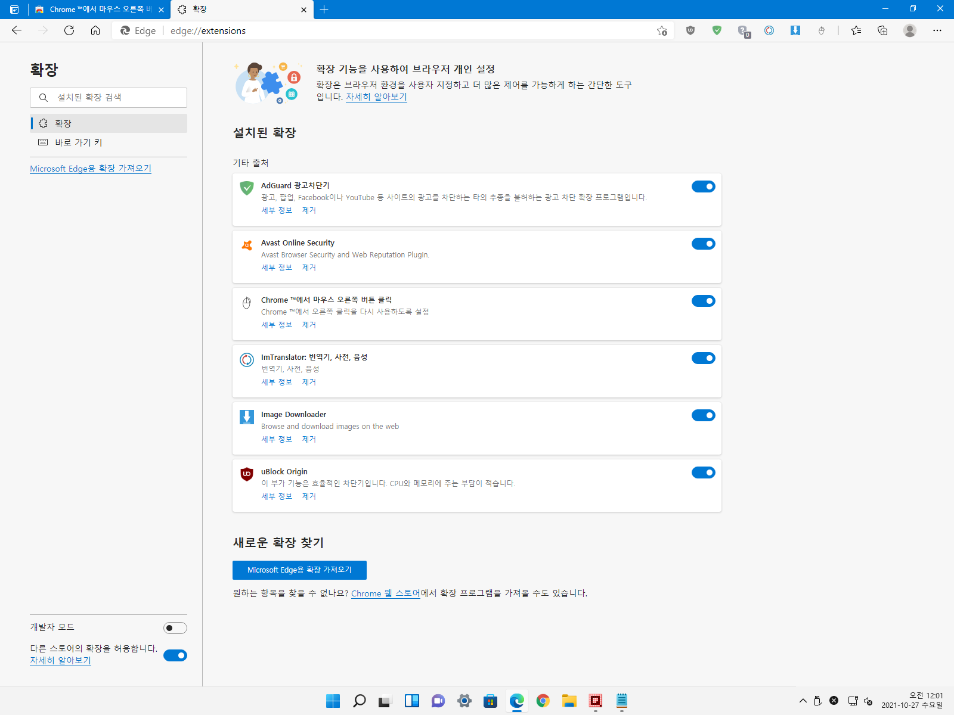Toggle 다른 스토어의 확장을 허용 switch

(x=175, y=655)
